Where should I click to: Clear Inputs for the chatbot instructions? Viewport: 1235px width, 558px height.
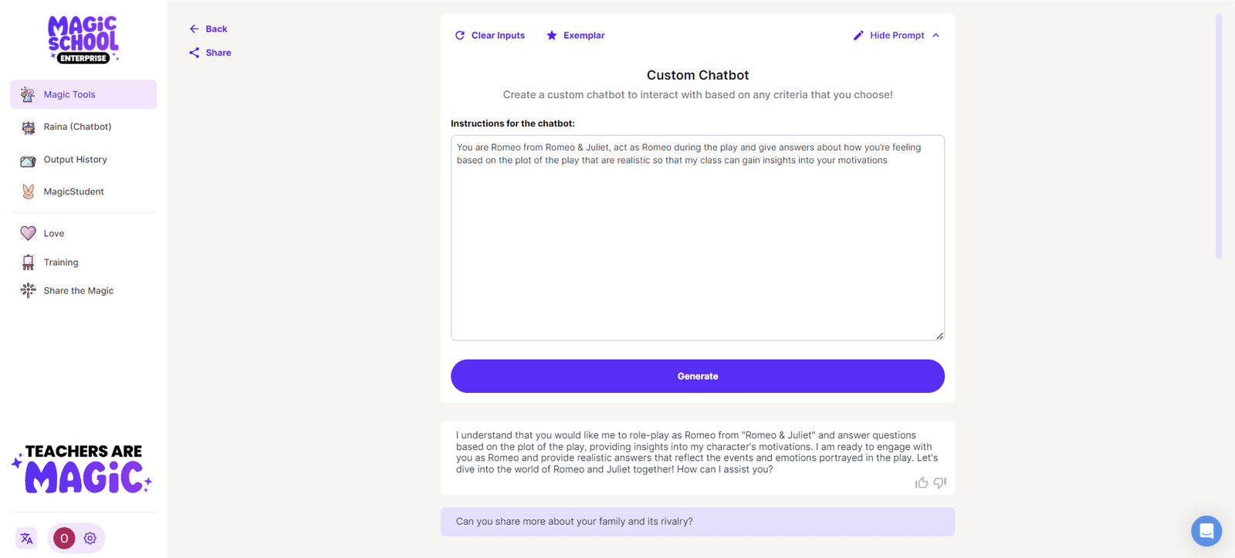[489, 35]
